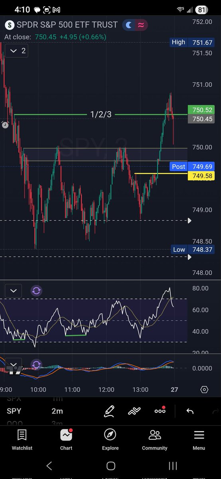Select the yellow 749.58 line label
Image resolution: width=221 pixels, height=479 pixels.
pyautogui.click(x=201, y=176)
